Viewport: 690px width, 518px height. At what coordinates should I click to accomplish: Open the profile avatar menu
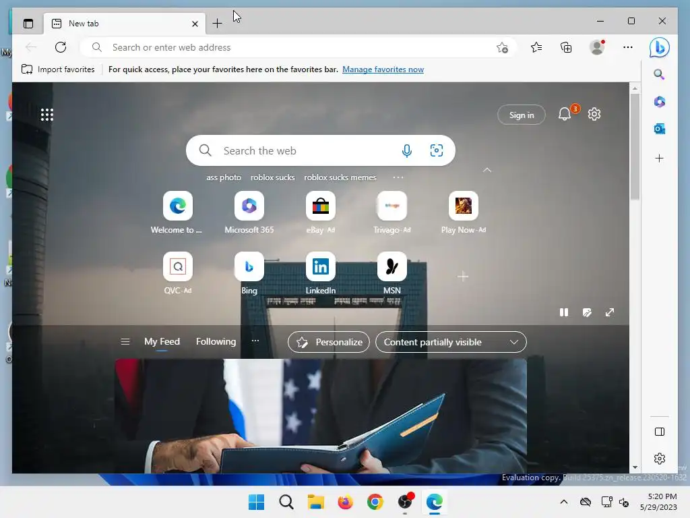pos(597,47)
